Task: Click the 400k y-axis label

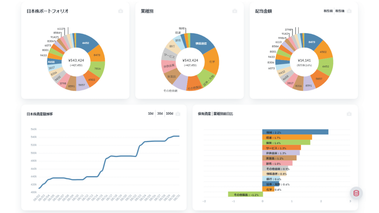Action: click(34, 192)
